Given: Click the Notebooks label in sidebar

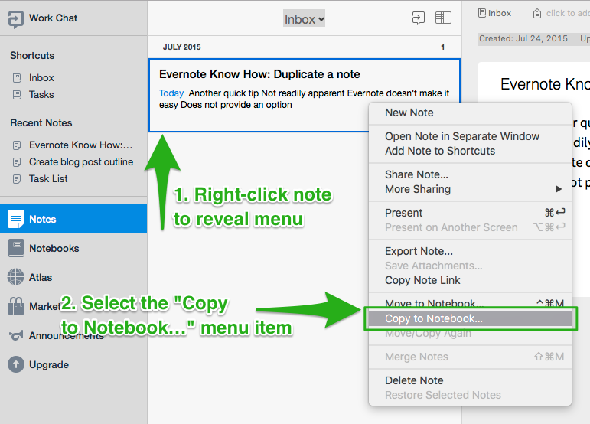Looking at the screenshot, I should pos(54,248).
